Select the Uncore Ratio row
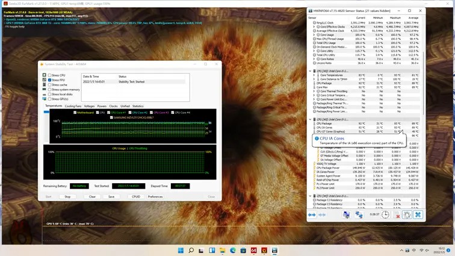This screenshot has width=455, height=256. pyautogui.click(x=366, y=63)
